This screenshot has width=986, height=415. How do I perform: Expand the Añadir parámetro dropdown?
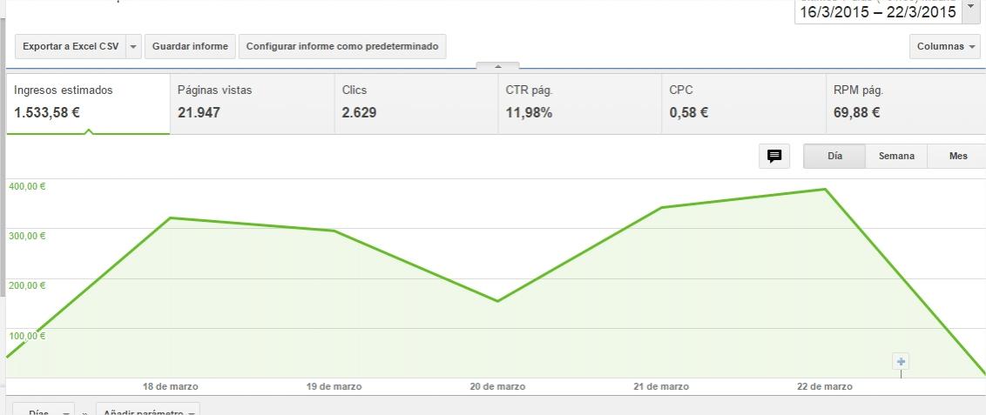[x=147, y=411]
